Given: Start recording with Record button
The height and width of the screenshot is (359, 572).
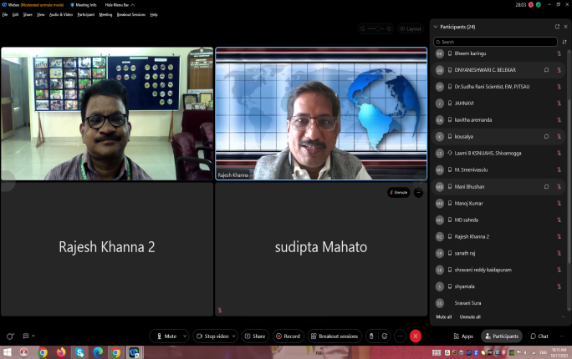Looking at the screenshot, I should (289, 336).
